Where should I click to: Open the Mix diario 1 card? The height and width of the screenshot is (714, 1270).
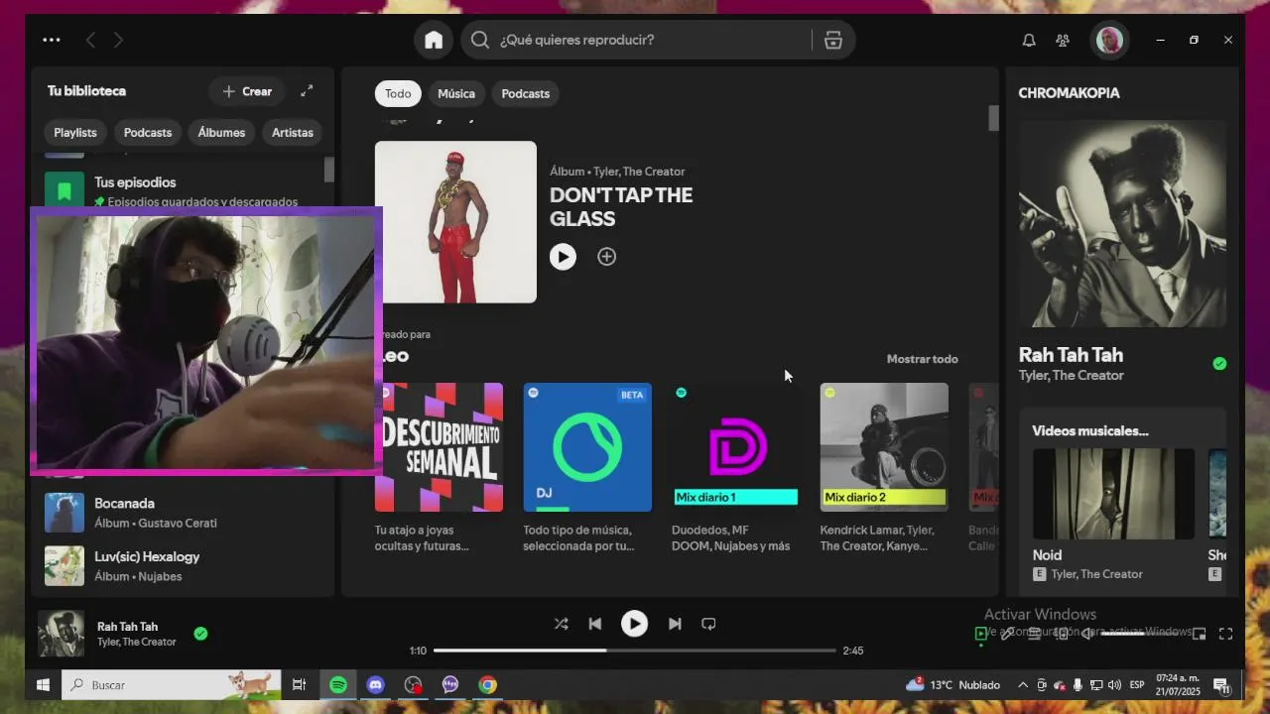pyautogui.click(x=735, y=447)
